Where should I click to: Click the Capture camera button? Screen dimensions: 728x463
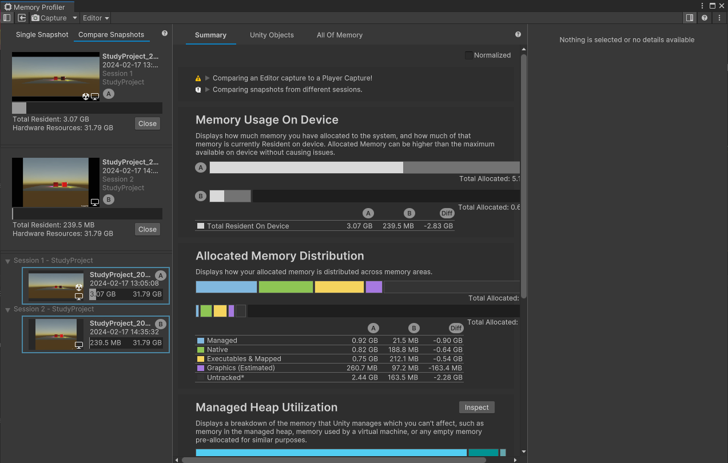point(49,18)
